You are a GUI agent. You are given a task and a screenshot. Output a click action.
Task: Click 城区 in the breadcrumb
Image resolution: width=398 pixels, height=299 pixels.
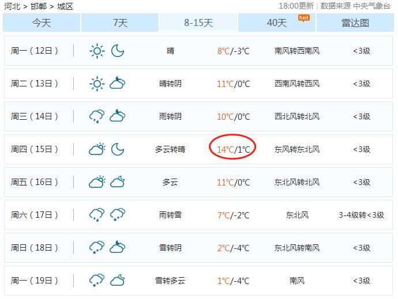click(65, 6)
